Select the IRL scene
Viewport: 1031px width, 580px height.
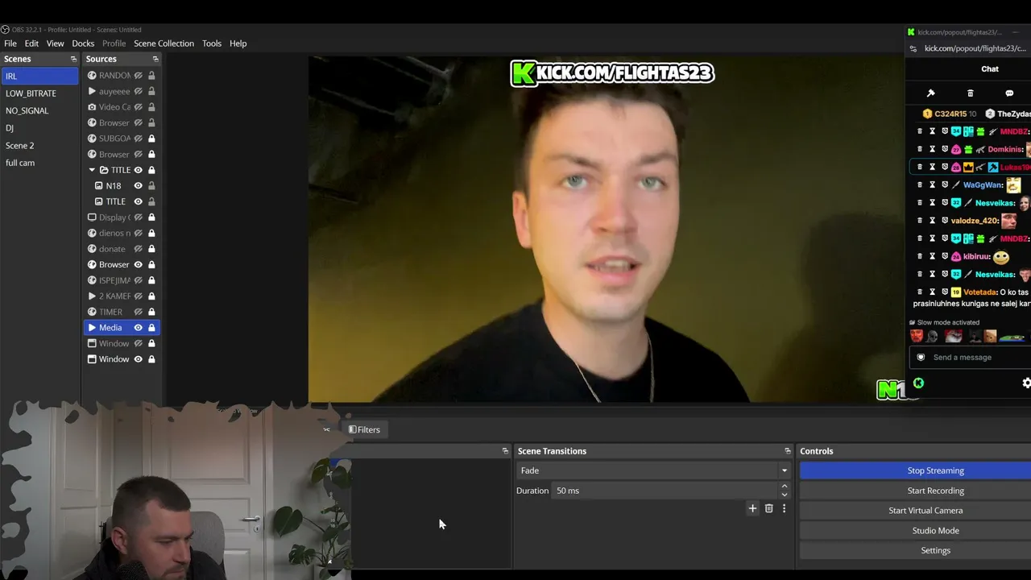[x=39, y=76]
